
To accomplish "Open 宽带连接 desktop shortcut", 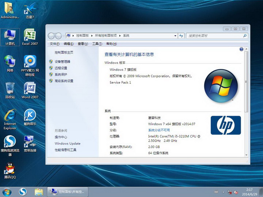I will [x=30, y=144].
